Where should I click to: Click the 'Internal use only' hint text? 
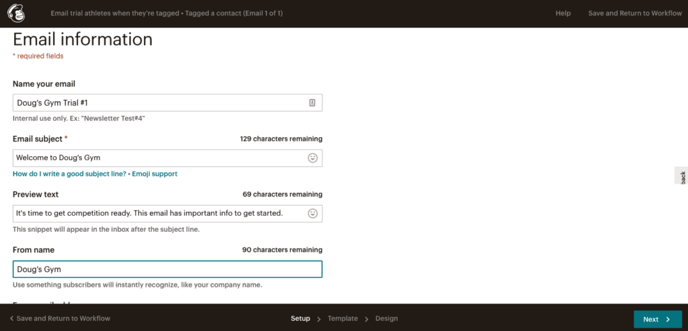[x=79, y=118]
